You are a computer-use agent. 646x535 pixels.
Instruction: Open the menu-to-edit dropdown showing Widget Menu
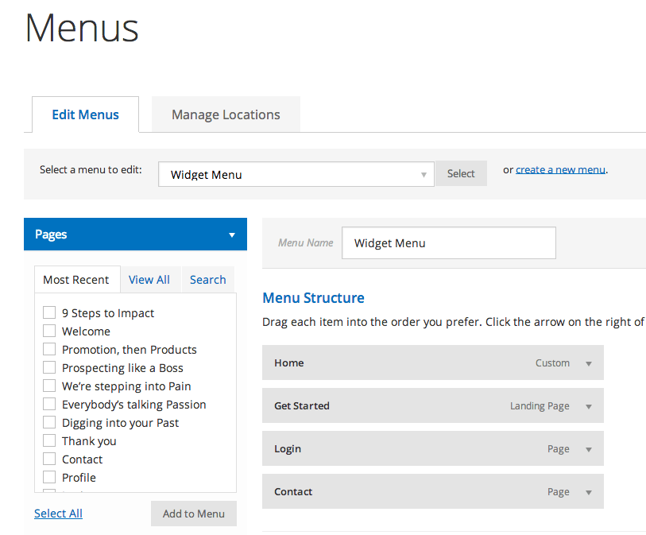pos(296,173)
